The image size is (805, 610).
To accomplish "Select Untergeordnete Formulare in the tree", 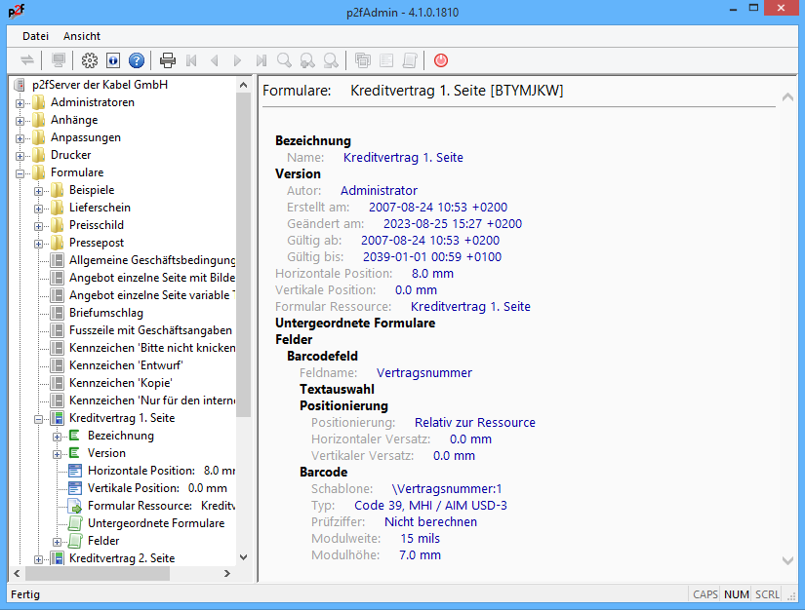I will [155, 523].
